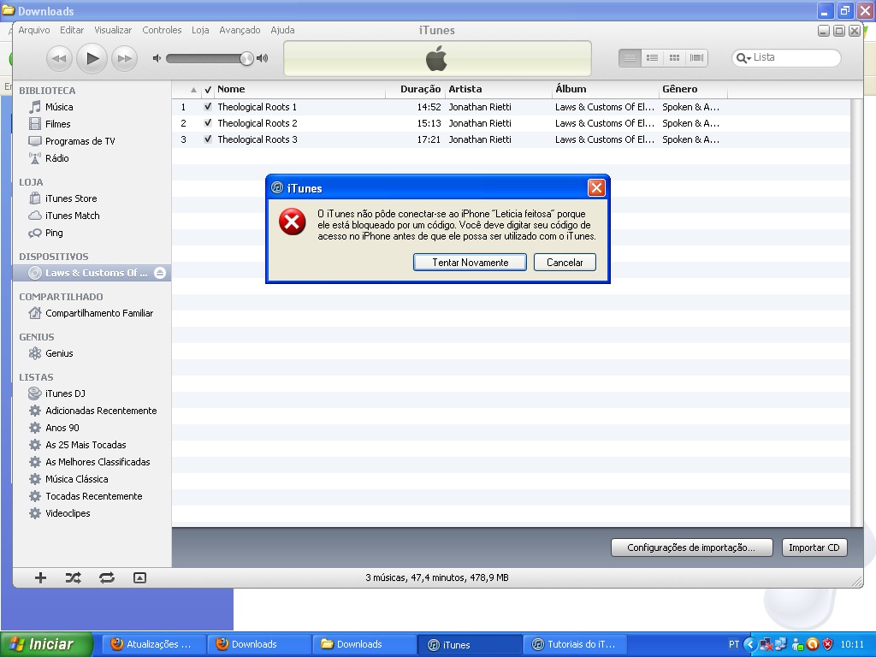876x657 pixels.
Task: Open As Melhores Classificadas playlist
Action: point(98,462)
